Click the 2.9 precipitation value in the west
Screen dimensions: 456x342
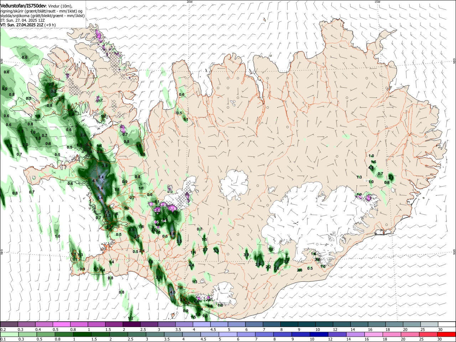click(x=105, y=166)
